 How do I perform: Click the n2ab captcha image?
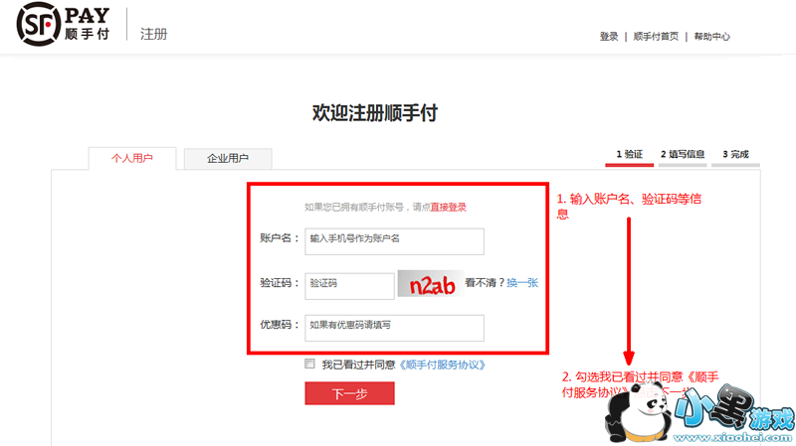tap(431, 284)
